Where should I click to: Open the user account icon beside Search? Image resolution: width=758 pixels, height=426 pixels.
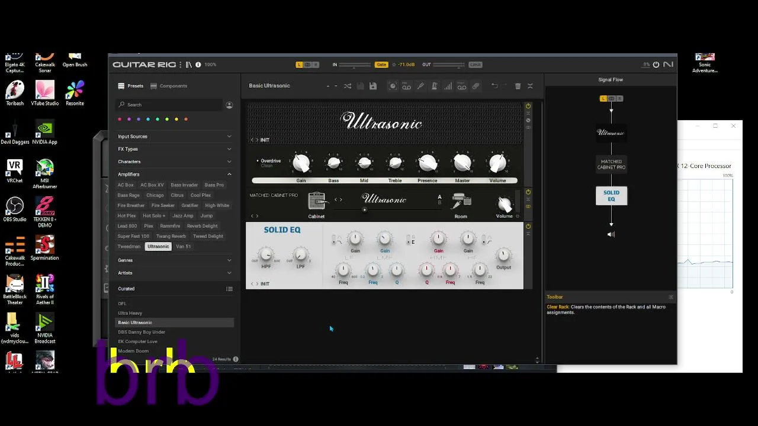click(x=229, y=105)
